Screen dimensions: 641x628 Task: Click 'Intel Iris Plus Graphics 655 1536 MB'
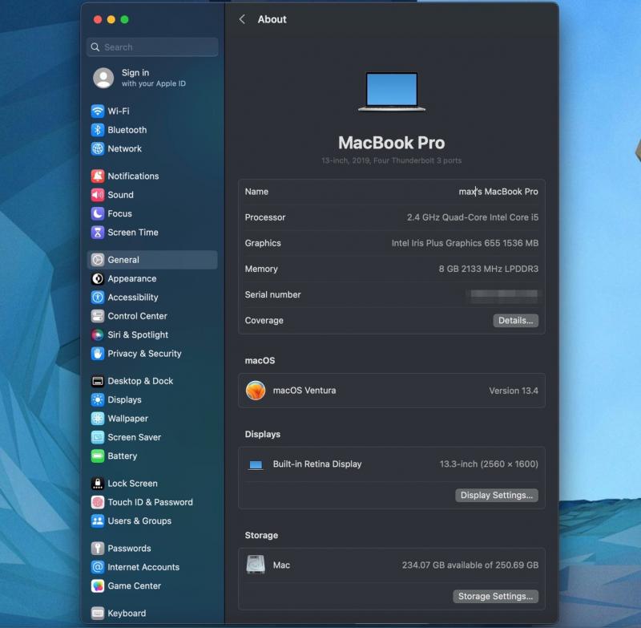(465, 243)
